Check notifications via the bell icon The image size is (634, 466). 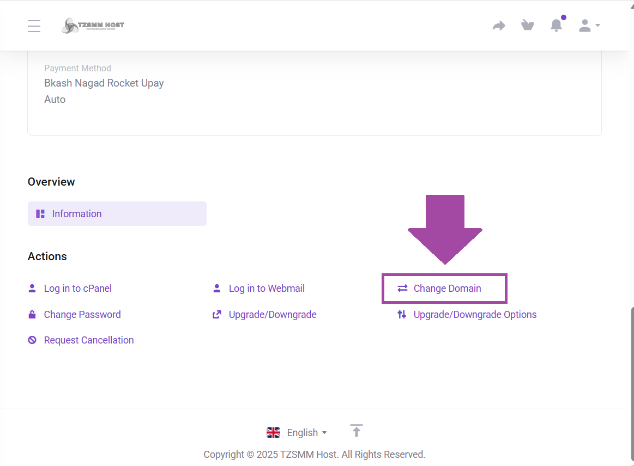556,25
